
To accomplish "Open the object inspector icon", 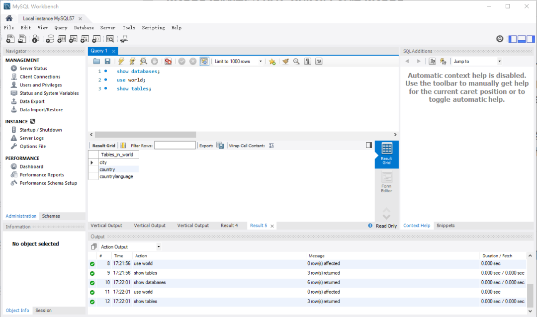I will pyautogui.click(x=36, y=39).
